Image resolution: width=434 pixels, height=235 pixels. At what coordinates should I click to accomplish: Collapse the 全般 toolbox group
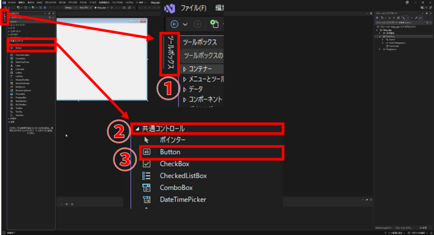(9, 122)
